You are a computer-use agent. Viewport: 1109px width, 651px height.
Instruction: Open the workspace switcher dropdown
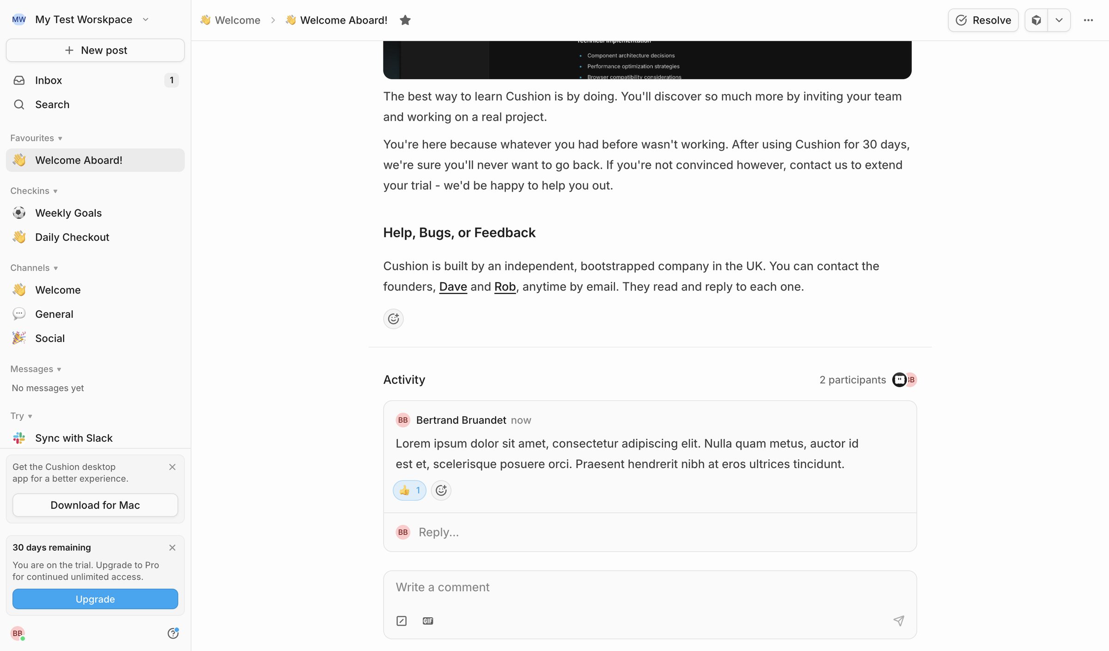(146, 19)
